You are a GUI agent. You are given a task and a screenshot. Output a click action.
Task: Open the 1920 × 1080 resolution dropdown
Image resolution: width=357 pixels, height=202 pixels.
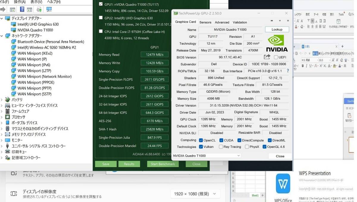[x=195, y=194]
